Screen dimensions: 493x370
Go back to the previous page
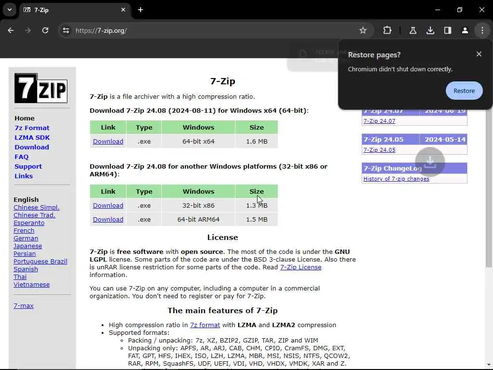click(11, 30)
